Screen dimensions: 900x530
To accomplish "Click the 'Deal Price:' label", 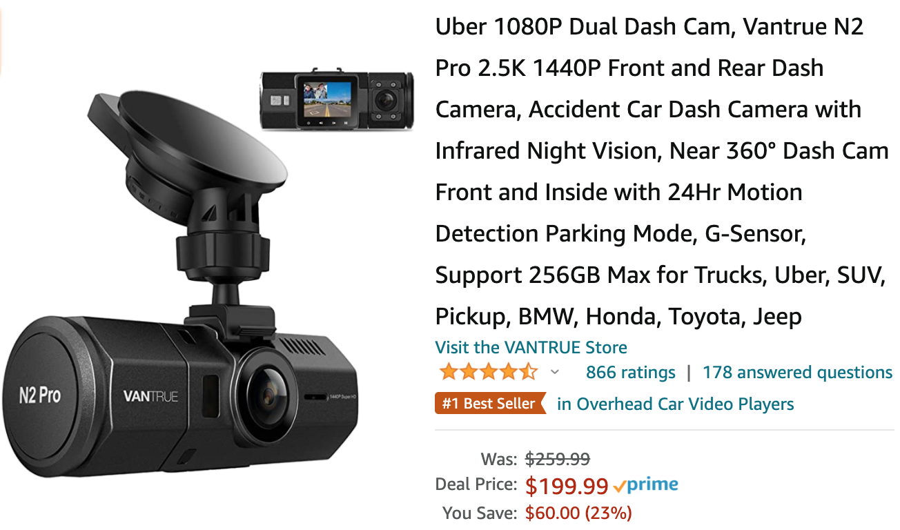I will [476, 484].
